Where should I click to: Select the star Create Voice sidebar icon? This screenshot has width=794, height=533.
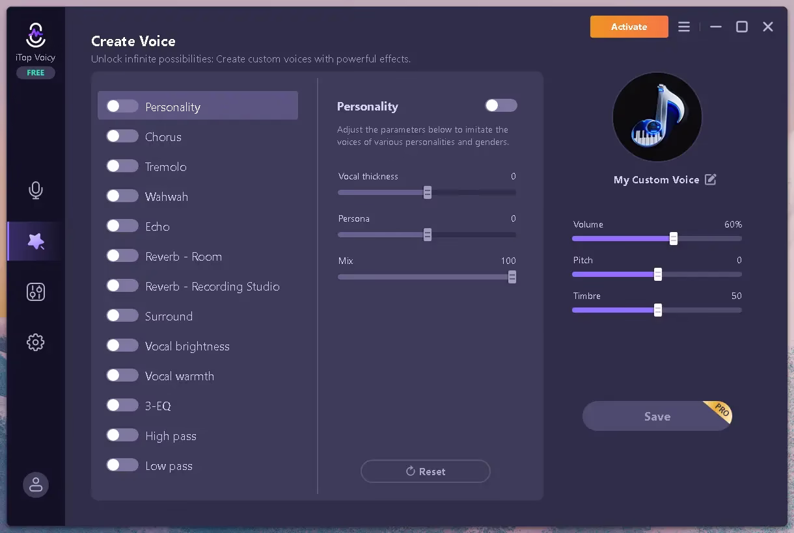(36, 241)
